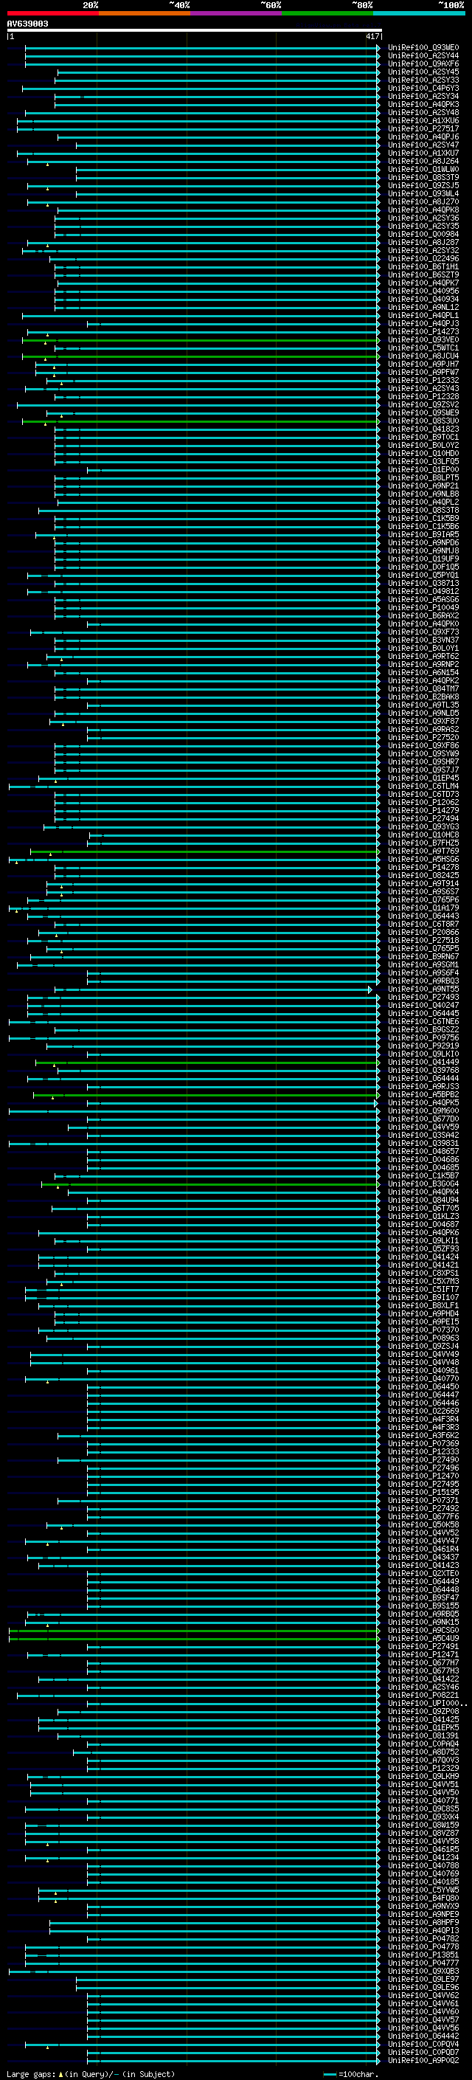Select the UniRef100_Q39831 label
The width and height of the screenshot is (472, 2080).
click(x=423, y=1144)
